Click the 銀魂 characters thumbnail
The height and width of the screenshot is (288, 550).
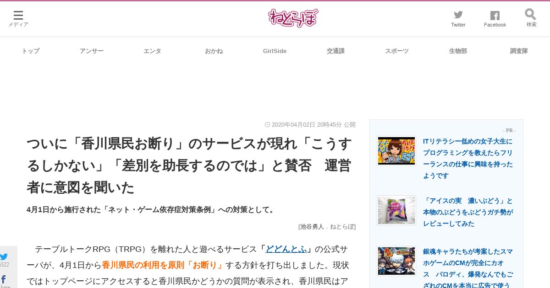(x=396, y=261)
